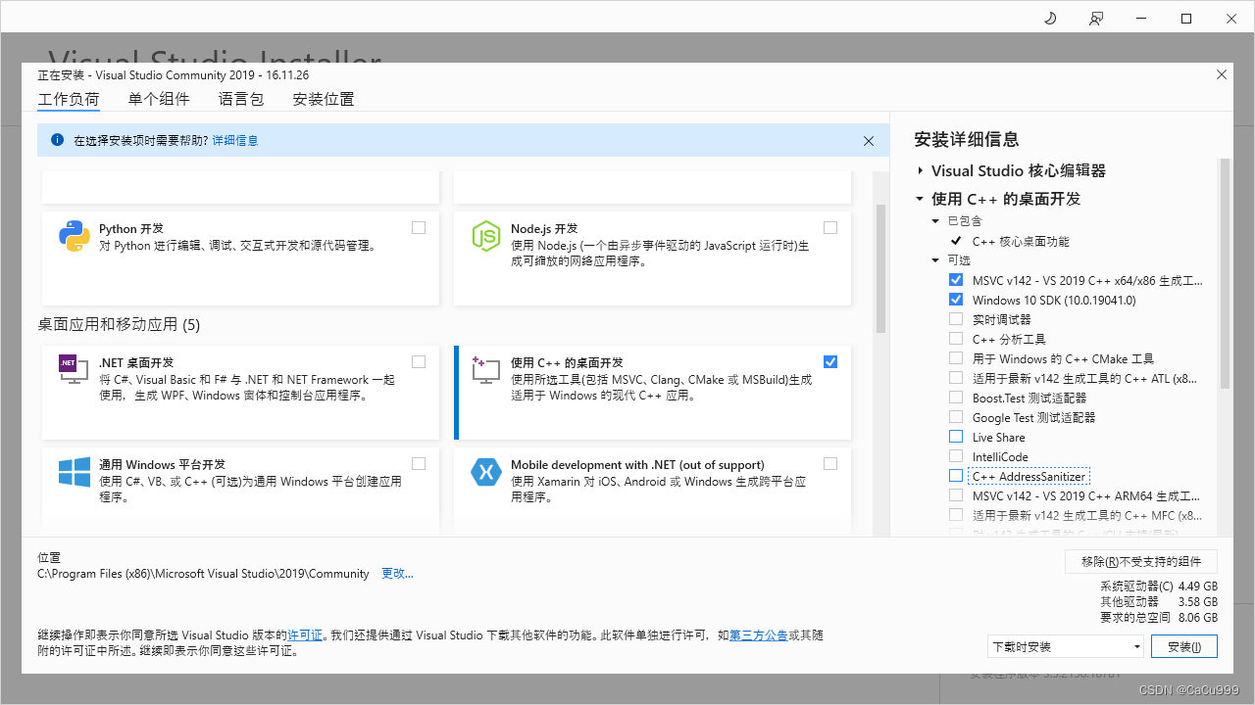Collapse the 可选 group
Image resolution: width=1255 pixels, height=705 pixels.
coord(935,260)
